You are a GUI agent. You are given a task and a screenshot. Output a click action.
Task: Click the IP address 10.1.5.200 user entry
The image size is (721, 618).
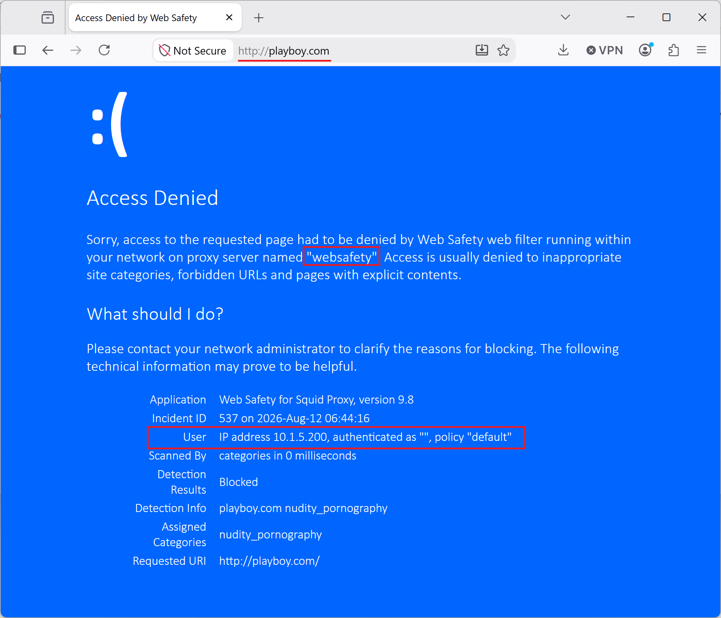(x=365, y=437)
